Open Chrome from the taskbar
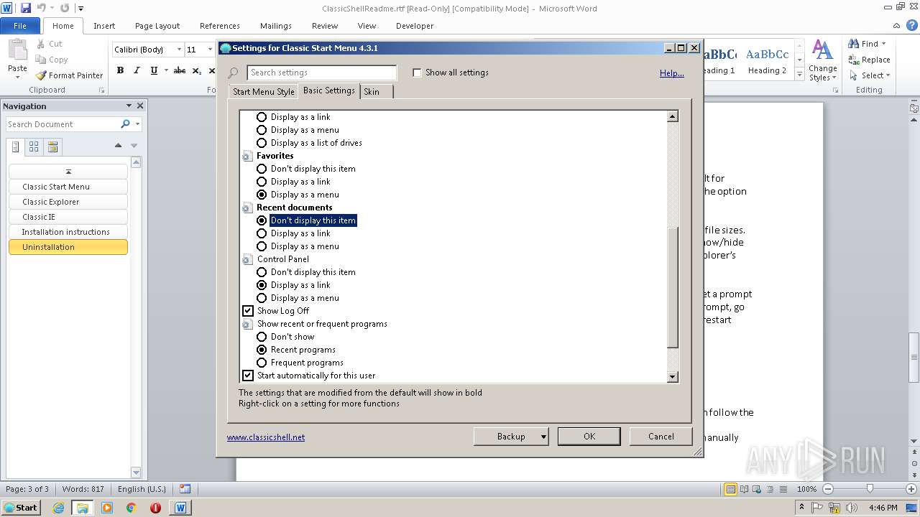The height and width of the screenshot is (517, 920). 131,508
